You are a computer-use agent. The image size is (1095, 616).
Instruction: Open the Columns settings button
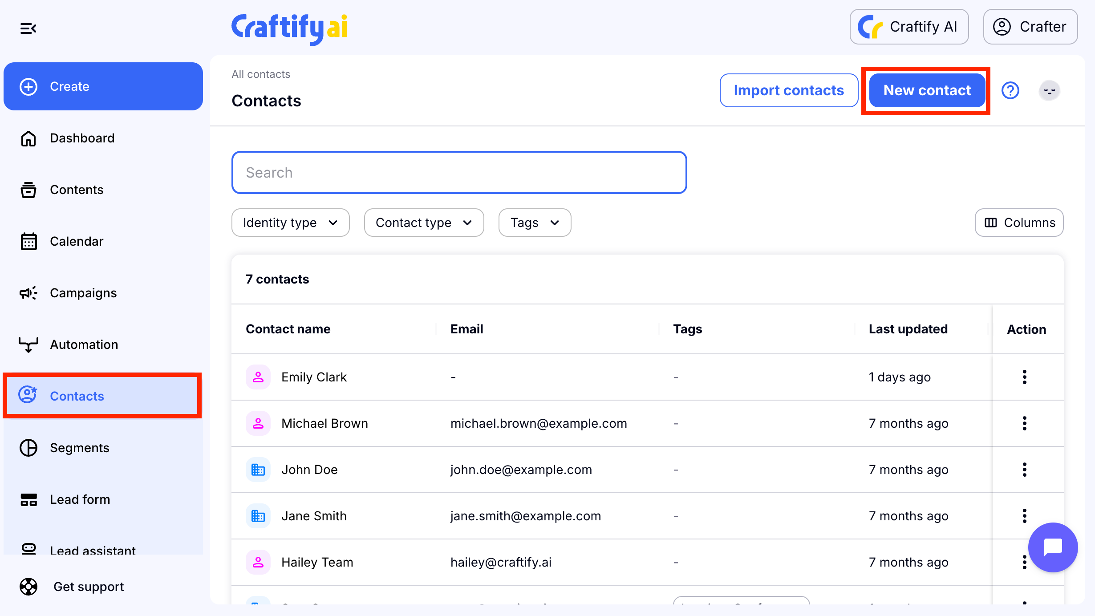1019,223
